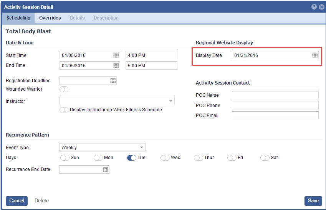This screenshot has height=210, width=326.
Task: Enable the Wounded Warrior toggle
Action: pos(64,90)
